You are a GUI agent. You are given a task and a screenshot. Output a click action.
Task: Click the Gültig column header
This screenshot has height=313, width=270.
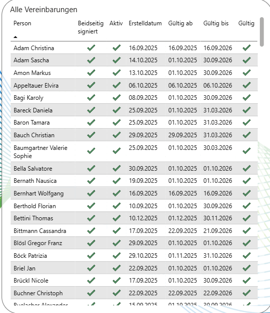(x=246, y=23)
